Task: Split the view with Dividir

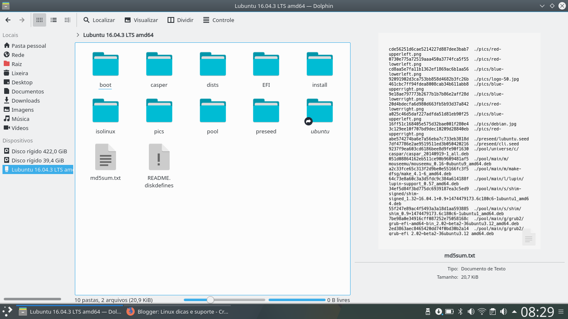Action: click(x=180, y=20)
